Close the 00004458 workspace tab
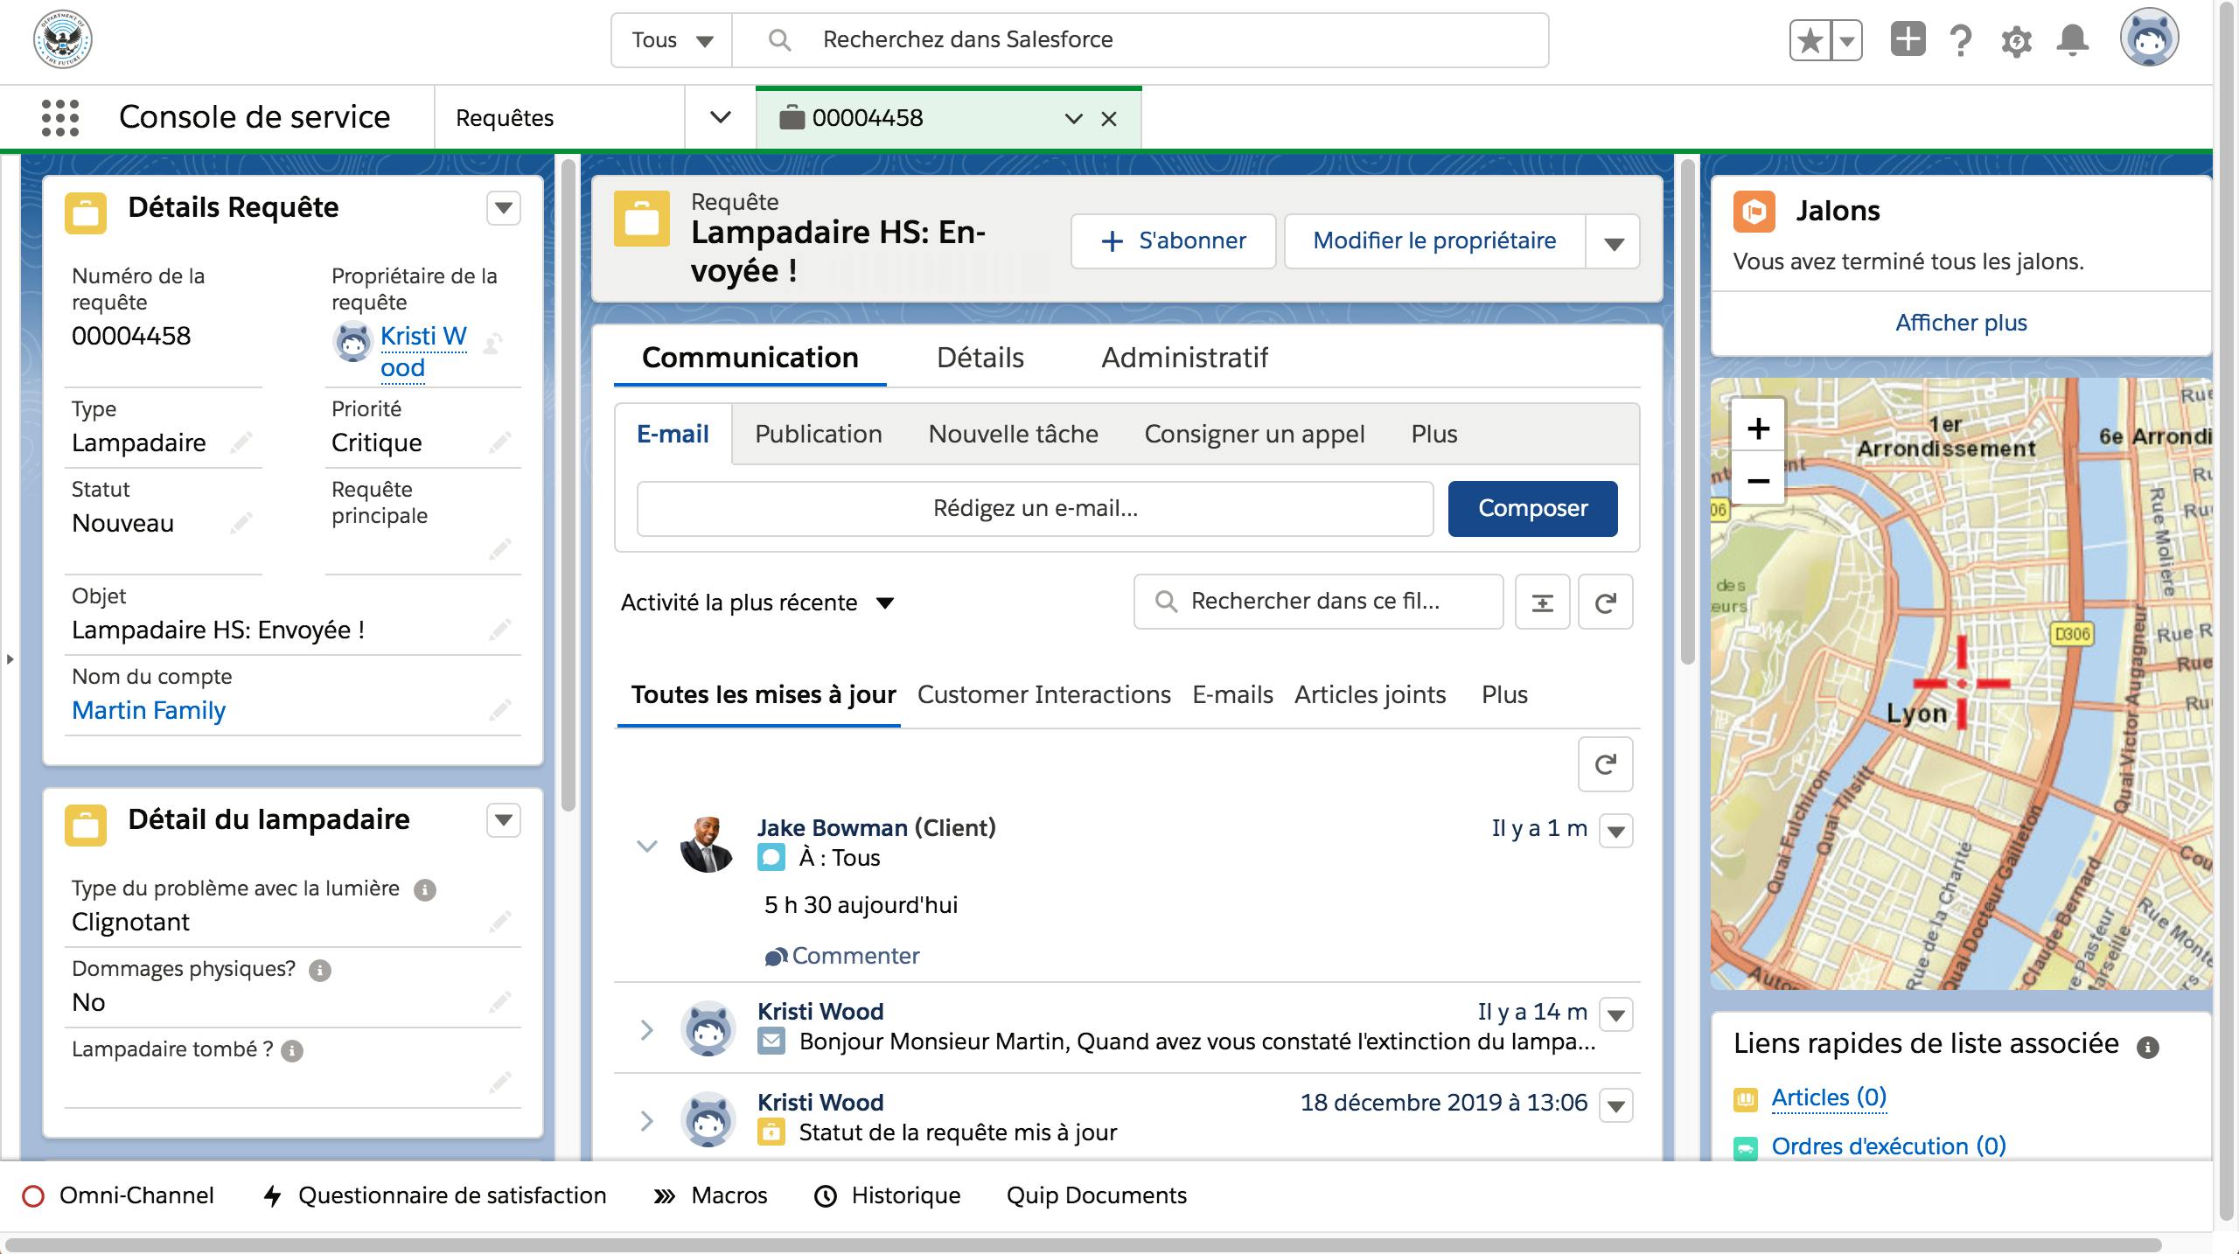 coord(1108,119)
